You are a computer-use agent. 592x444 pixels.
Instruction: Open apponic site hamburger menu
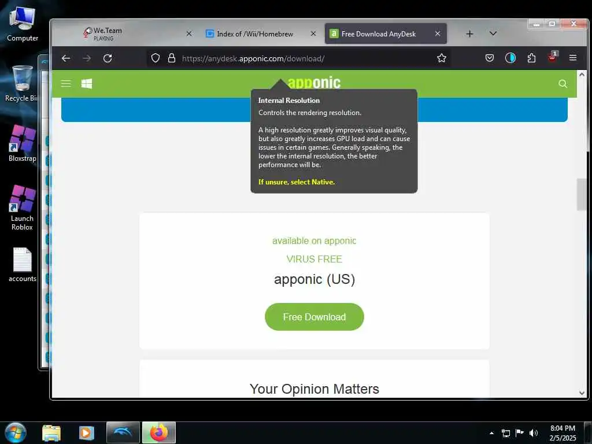tap(66, 83)
